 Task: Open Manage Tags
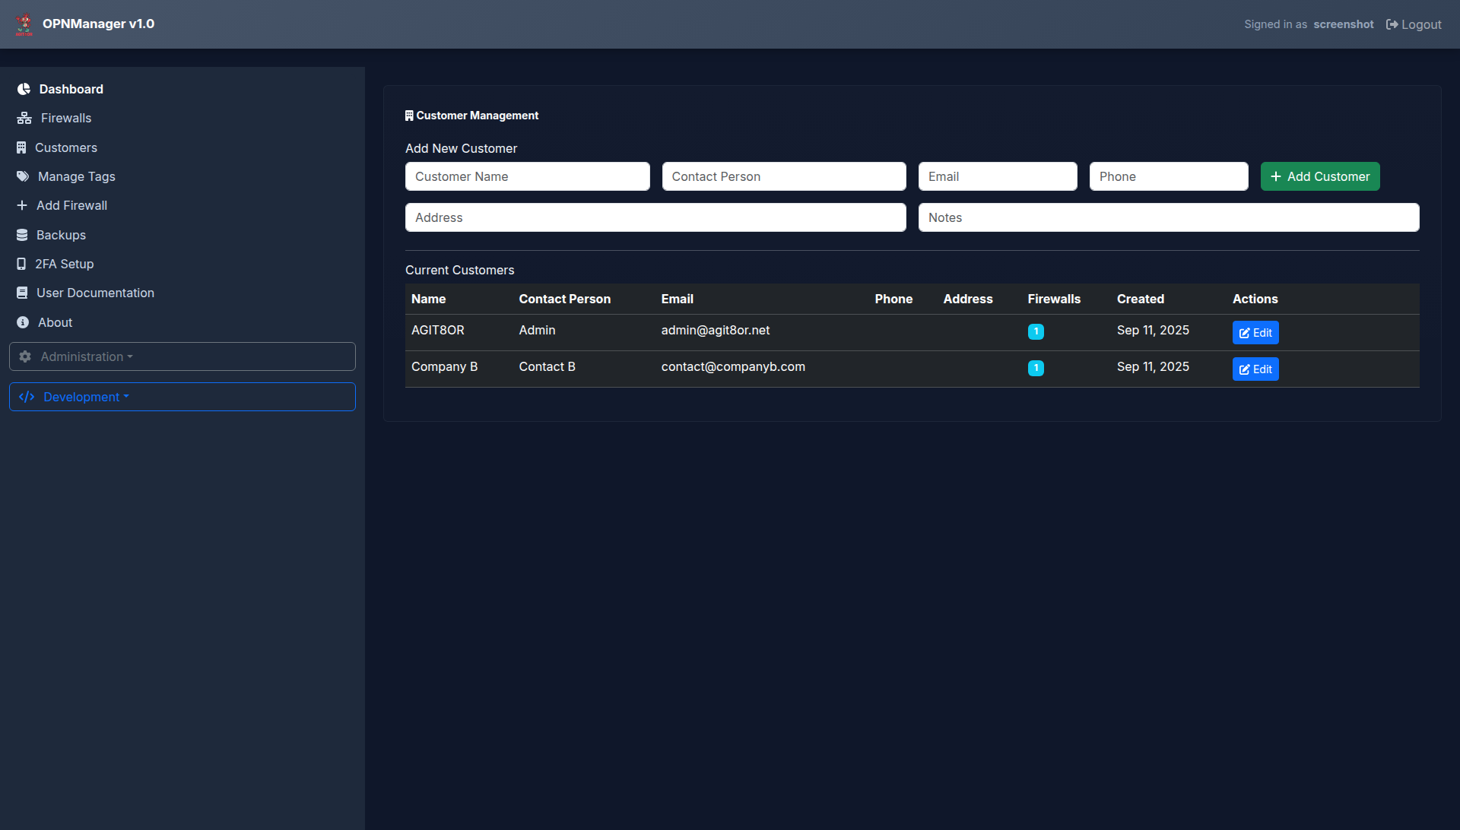(x=76, y=176)
